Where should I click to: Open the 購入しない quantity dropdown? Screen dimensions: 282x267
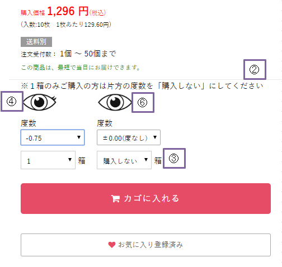pyautogui.click(x=124, y=160)
